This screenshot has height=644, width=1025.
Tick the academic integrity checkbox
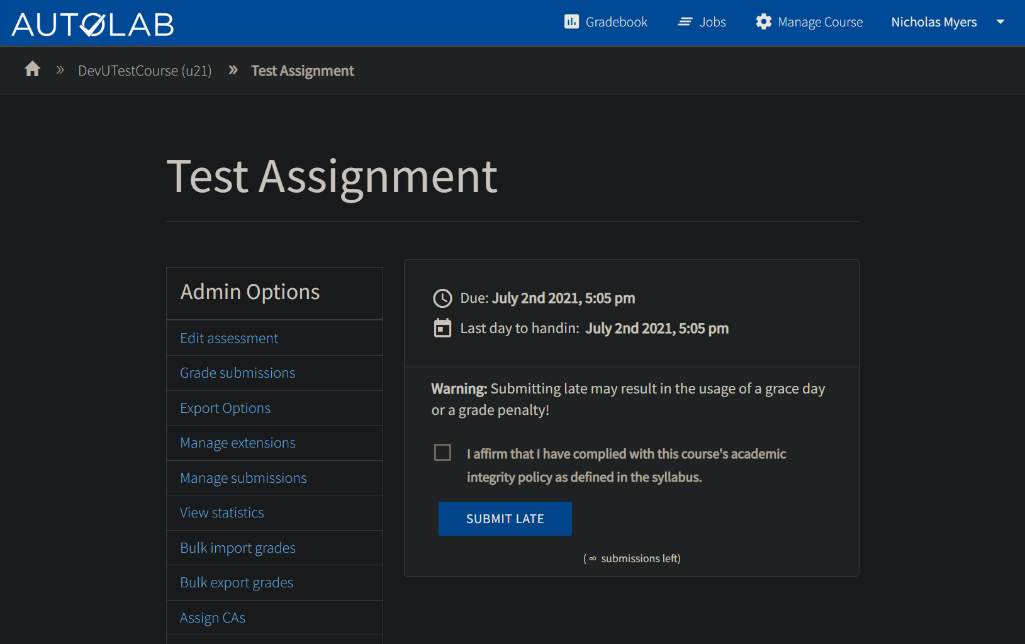pyautogui.click(x=442, y=452)
